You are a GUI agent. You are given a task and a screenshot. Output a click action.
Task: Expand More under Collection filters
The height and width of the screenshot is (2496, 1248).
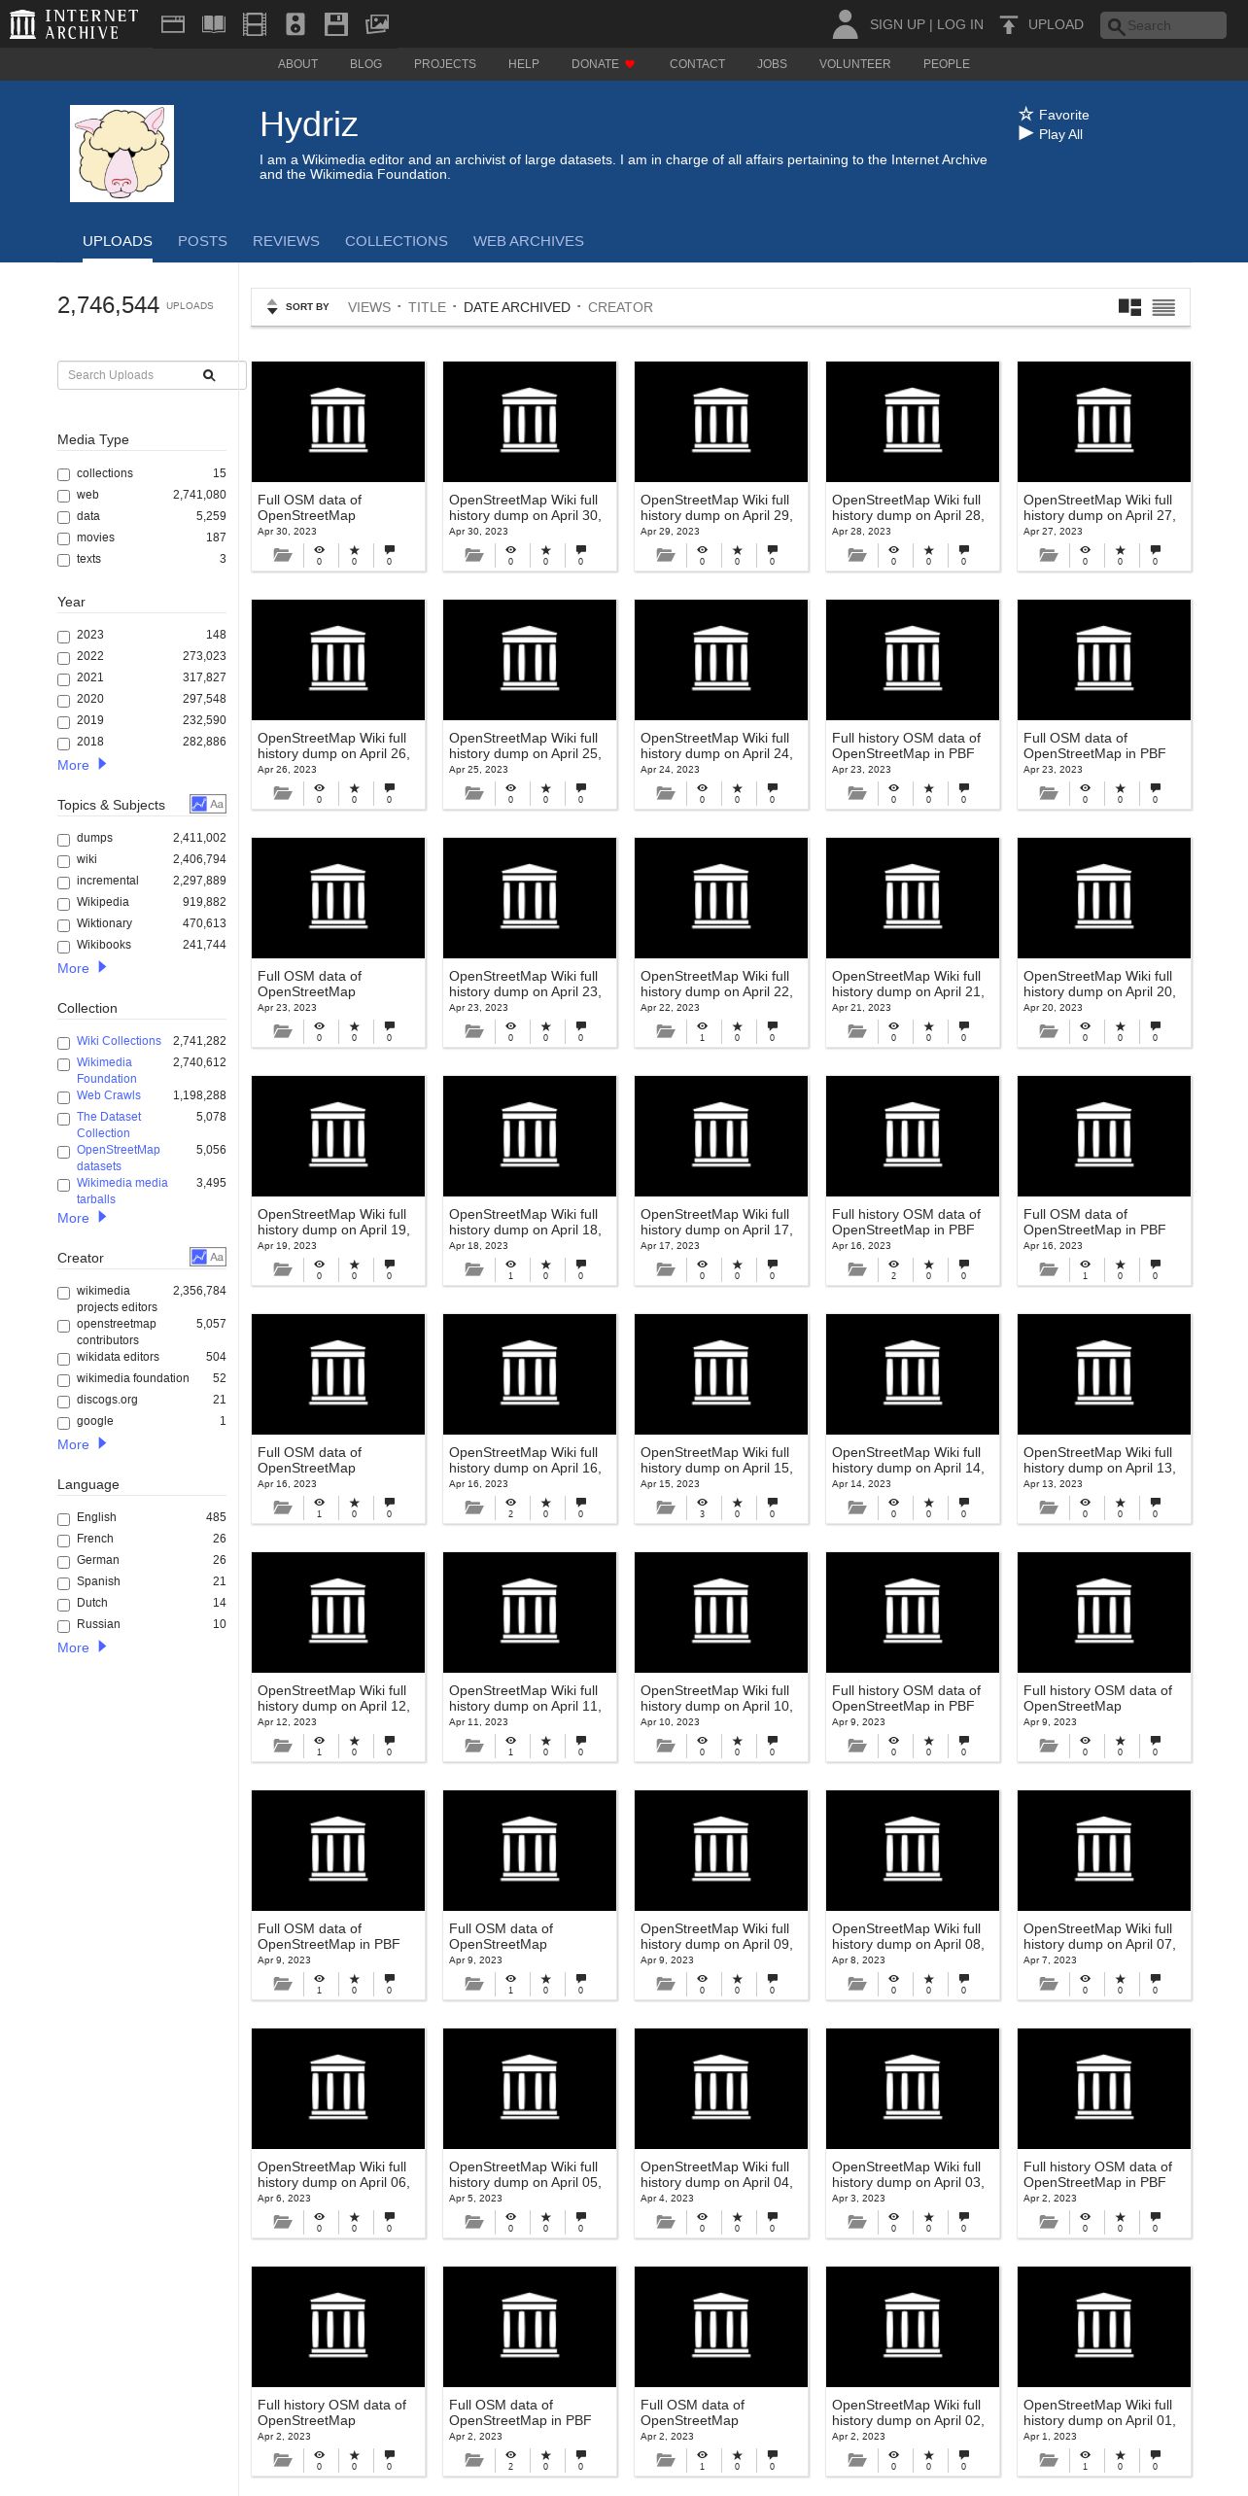click(x=82, y=1218)
